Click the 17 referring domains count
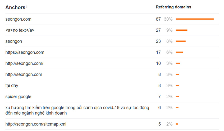 tap(158, 52)
